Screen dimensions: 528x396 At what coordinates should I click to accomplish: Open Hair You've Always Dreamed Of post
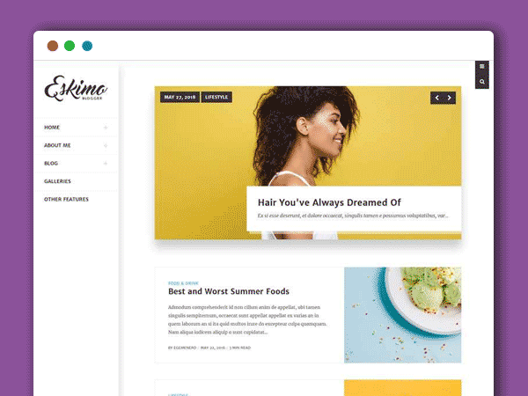[329, 202]
